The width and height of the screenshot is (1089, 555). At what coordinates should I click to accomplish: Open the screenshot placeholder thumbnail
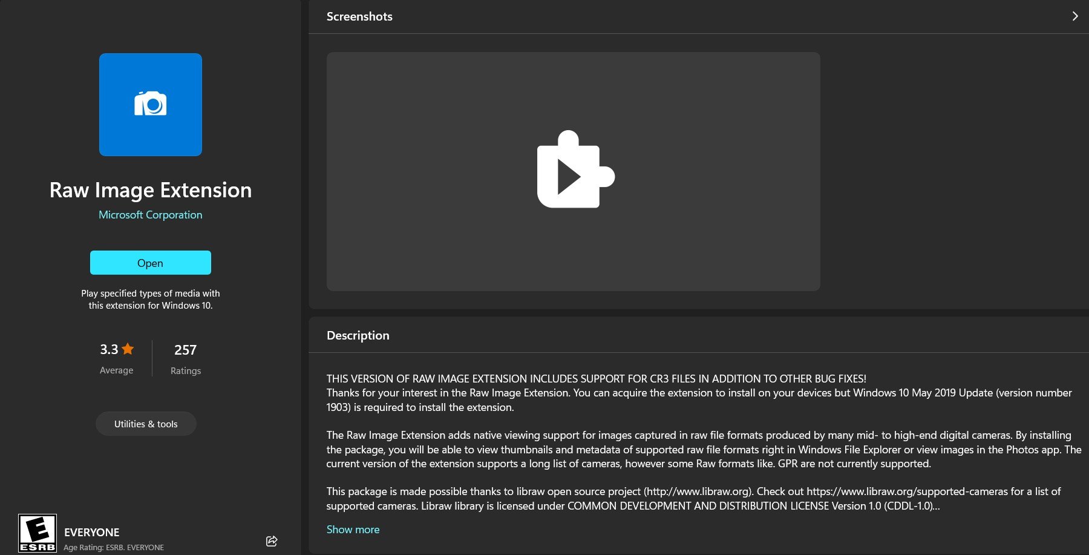(574, 171)
